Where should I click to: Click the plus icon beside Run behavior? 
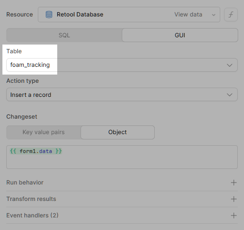pos(234,183)
